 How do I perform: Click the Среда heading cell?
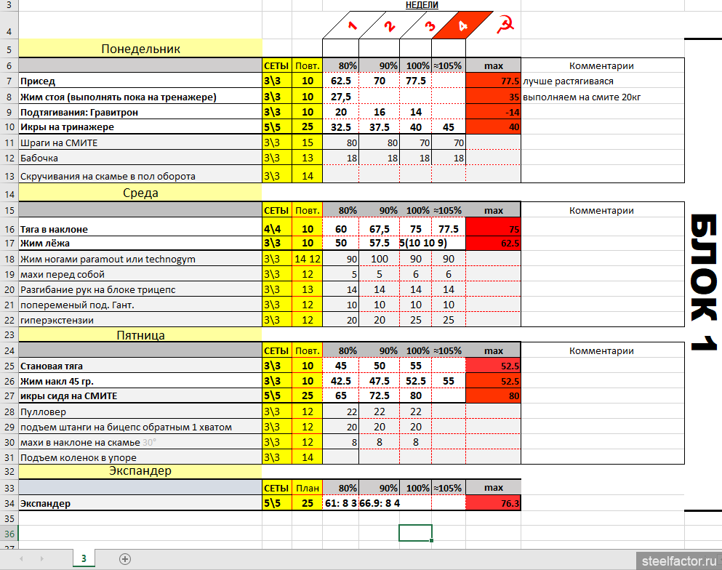(x=140, y=193)
